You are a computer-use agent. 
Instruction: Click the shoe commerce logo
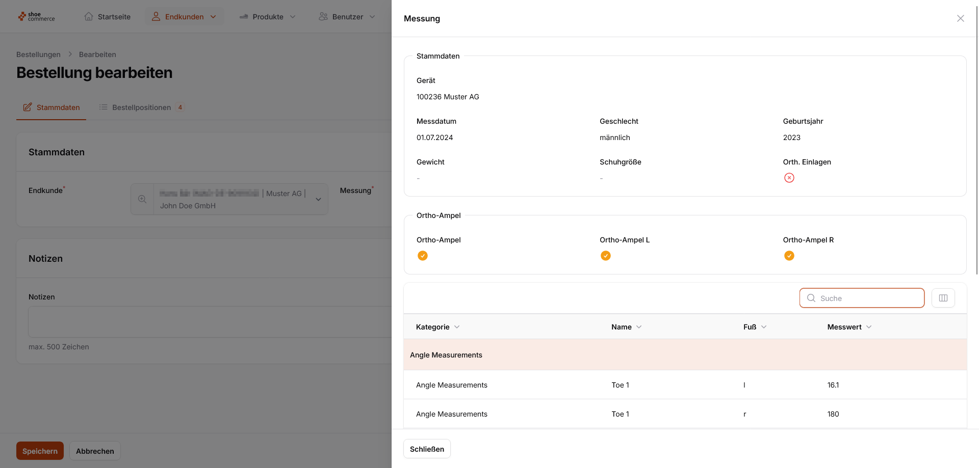tap(36, 17)
